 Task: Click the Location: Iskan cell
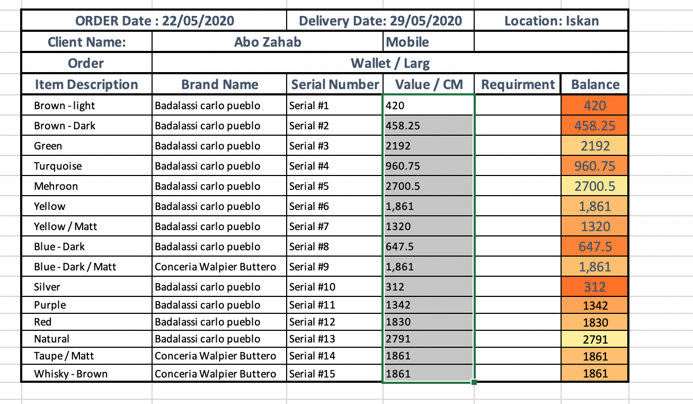pos(551,21)
